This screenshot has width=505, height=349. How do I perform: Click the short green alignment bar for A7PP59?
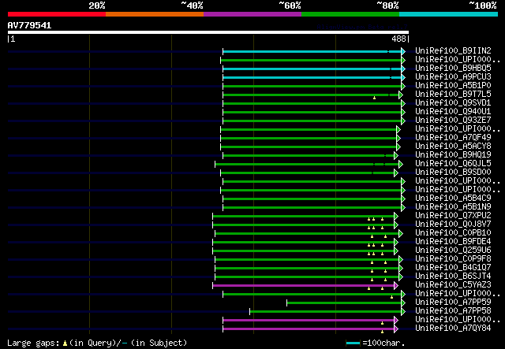click(344, 303)
